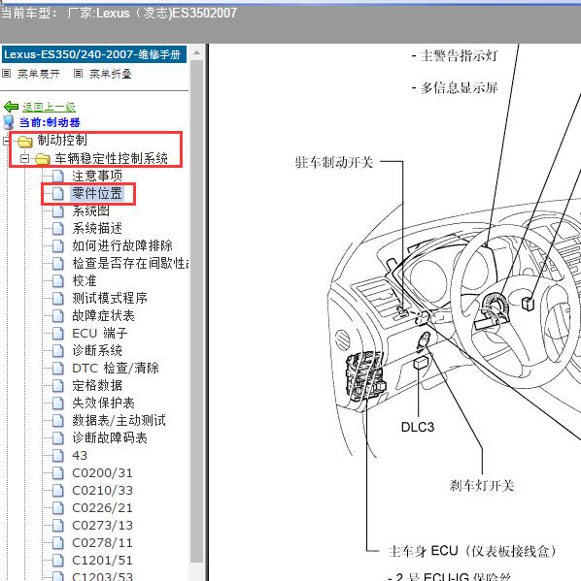Open the C0226/21 trouble code
Image resolution: width=581 pixels, height=581 pixels.
tap(102, 507)
